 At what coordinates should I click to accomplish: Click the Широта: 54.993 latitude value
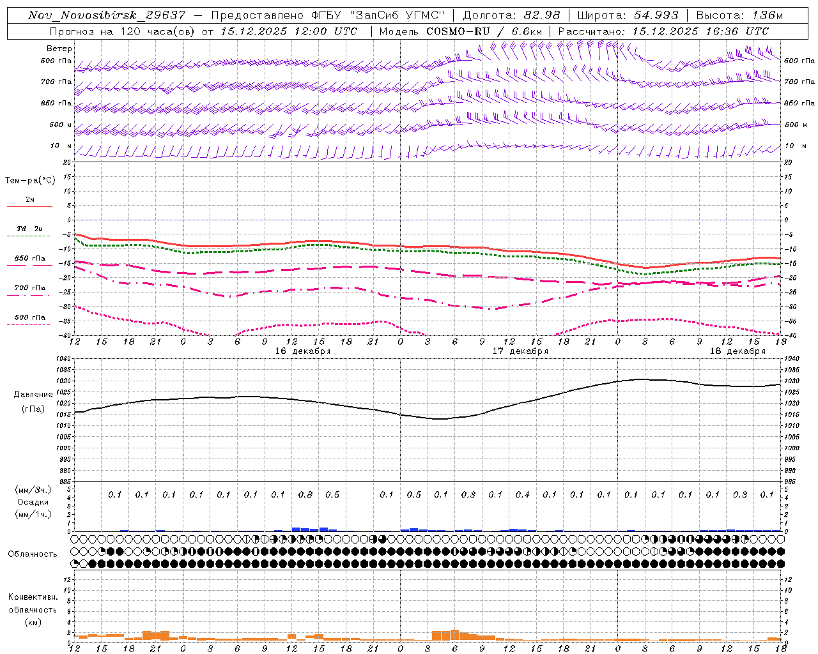click(628, 15)
